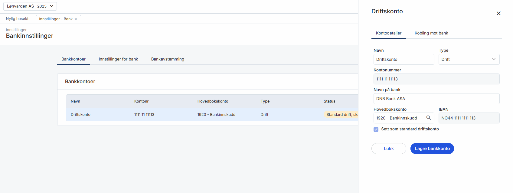Open Innstillinger for bank tab
This screenshot has width=513, height=193.
[118, 59]
